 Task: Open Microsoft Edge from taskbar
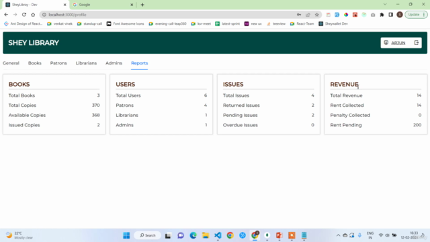coord(193,235)
